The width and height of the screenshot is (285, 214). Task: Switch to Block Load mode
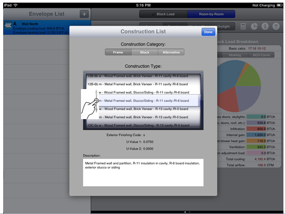(164, 14)
